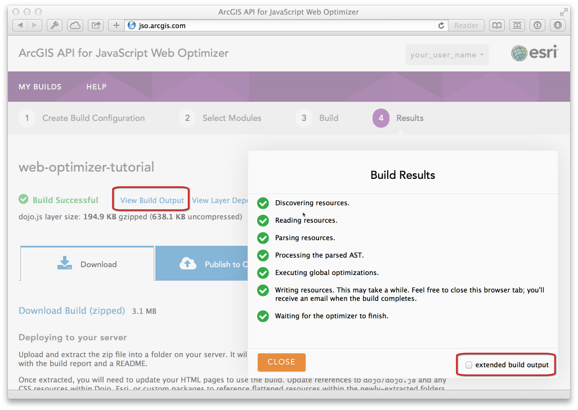578x410 pixels.
Task: Open the bookmarks book icon
Action: click(497, 25)
